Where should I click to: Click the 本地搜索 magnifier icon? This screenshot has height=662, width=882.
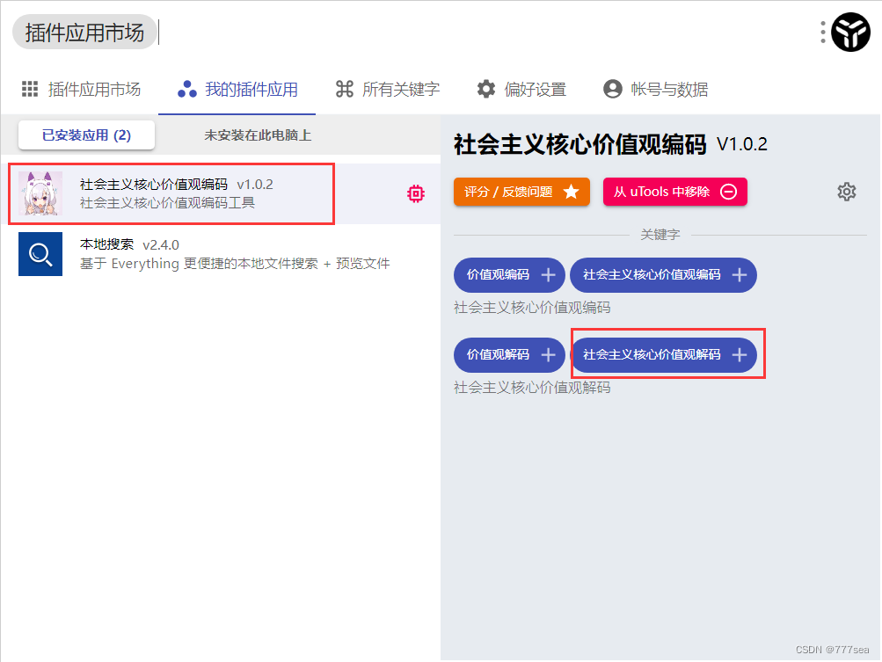pyautogui.click(x=40, y=254)
